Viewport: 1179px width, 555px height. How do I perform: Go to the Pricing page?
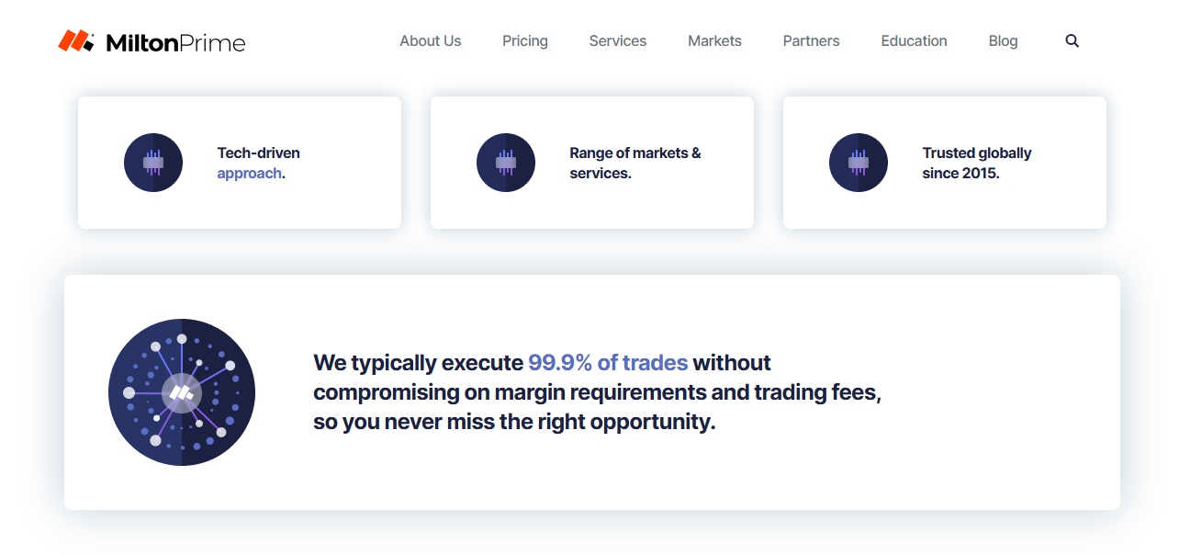(525, 40)
